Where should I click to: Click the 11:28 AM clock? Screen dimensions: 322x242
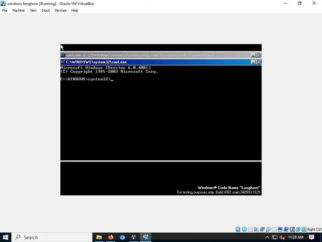[296, 237]
